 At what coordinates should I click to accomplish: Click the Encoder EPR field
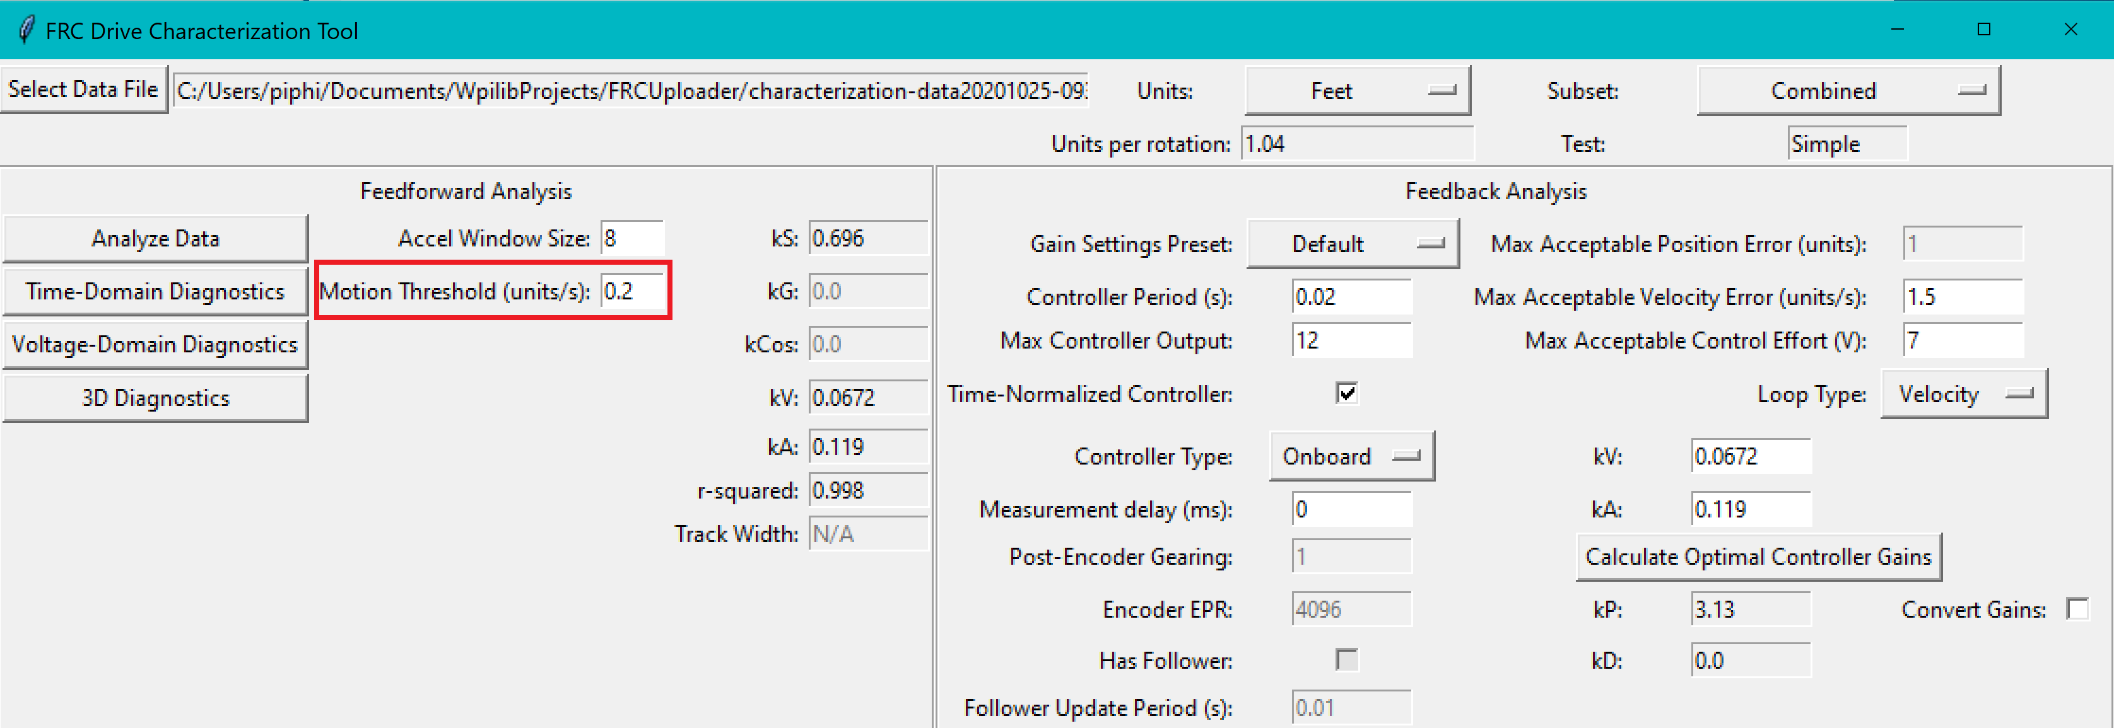tap(1352, 610)
